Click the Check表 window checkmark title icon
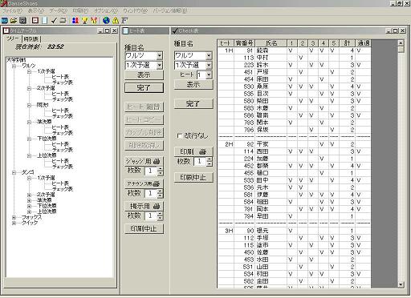Viewport: 411px width, 298px height. (x=175, y=31)
